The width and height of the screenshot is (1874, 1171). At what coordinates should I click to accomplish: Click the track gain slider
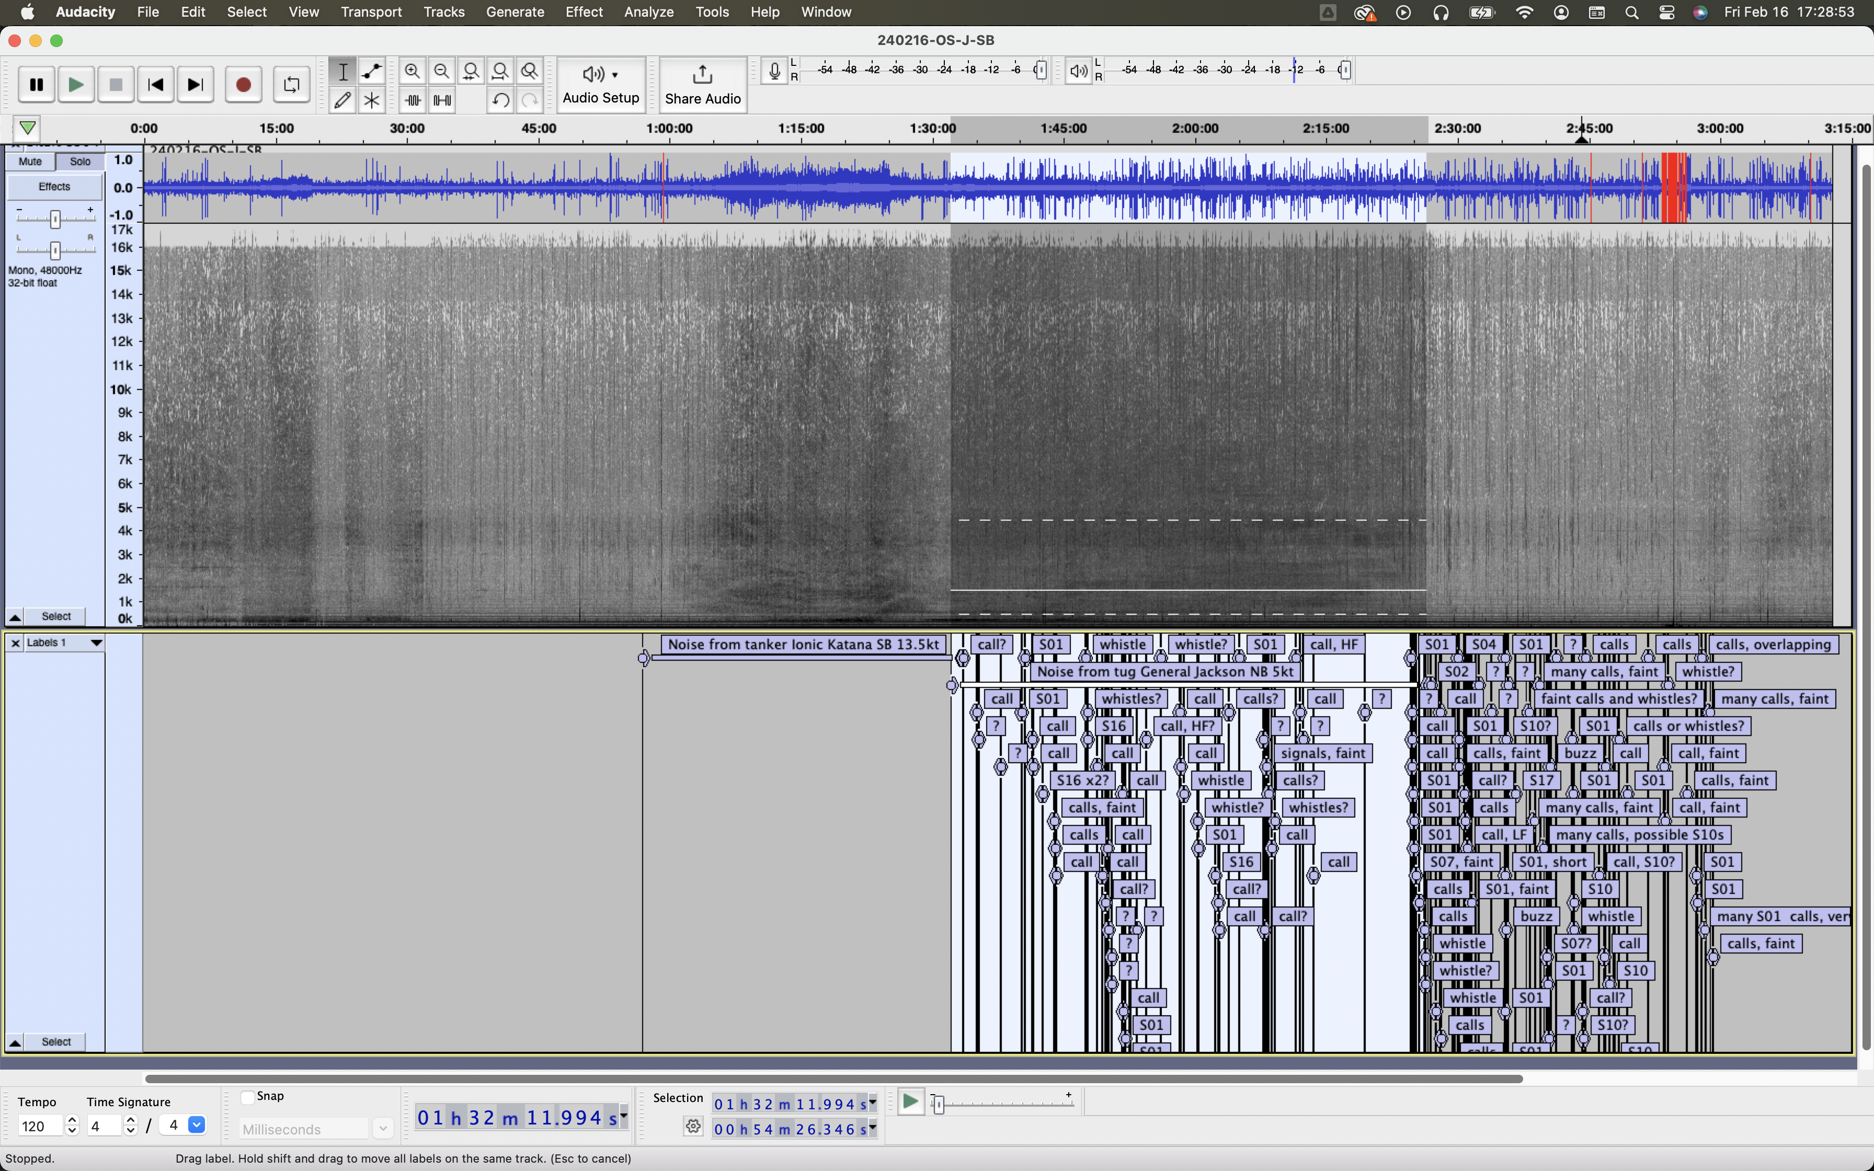pyautogui.click(x=55, y=219)
